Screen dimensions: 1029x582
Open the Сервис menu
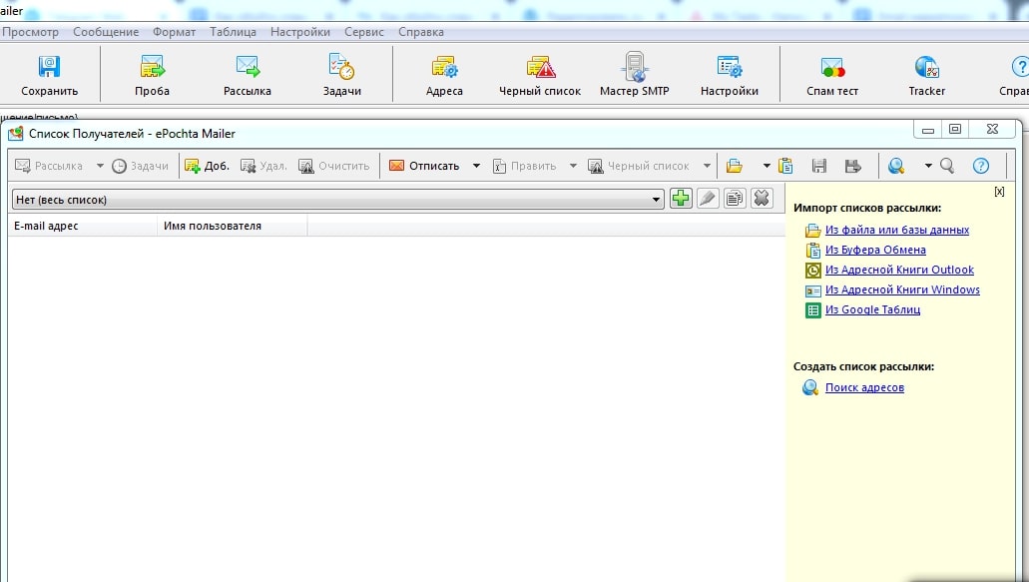click(x=363, y=32)
